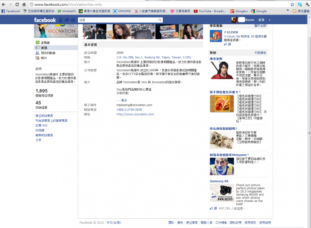Viewport: 311px width, 228px height.
Task: Open the other bookmarks folder
Action: click(301, 11)
